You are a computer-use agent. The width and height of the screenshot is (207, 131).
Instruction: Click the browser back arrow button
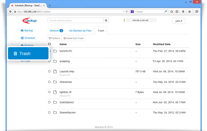[10, 12]
